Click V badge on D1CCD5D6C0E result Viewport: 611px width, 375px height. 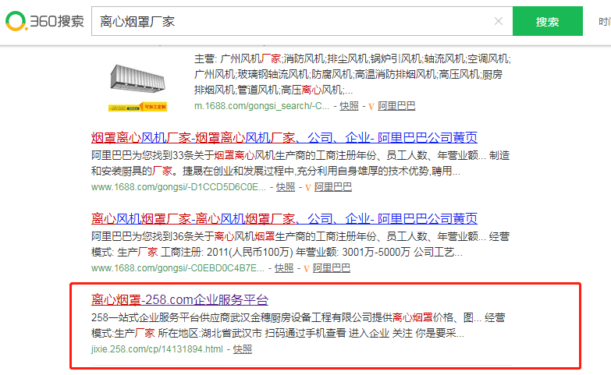[x=307, y=188]
